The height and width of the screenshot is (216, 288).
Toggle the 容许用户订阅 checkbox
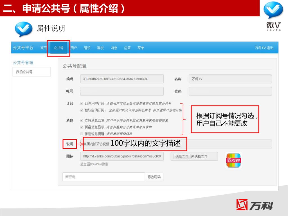[x=82, y=103]
